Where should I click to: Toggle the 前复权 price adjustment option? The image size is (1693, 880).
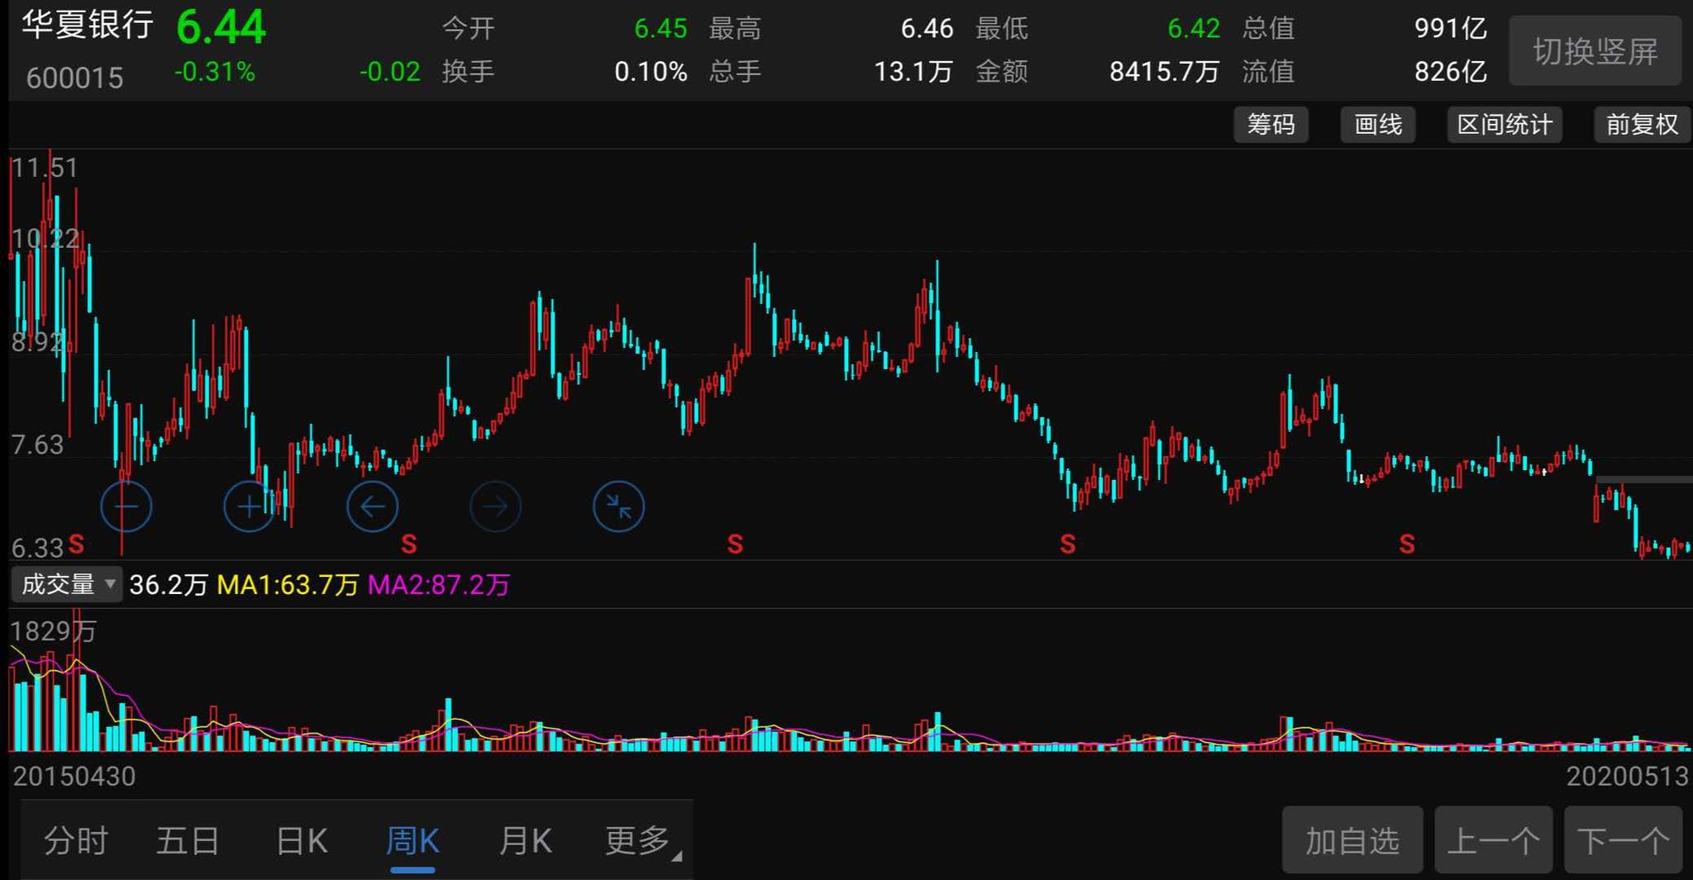pos(1642,125)
